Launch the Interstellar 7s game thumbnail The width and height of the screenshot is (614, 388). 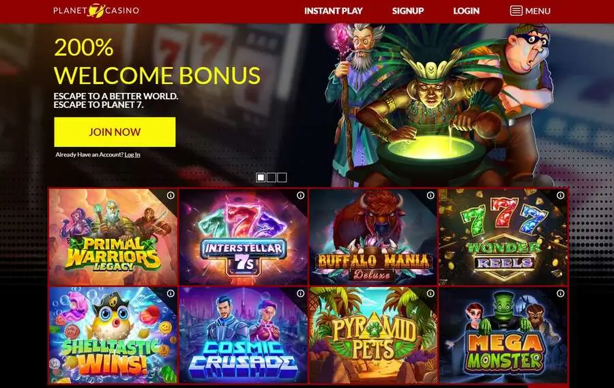tap(243, 237)
